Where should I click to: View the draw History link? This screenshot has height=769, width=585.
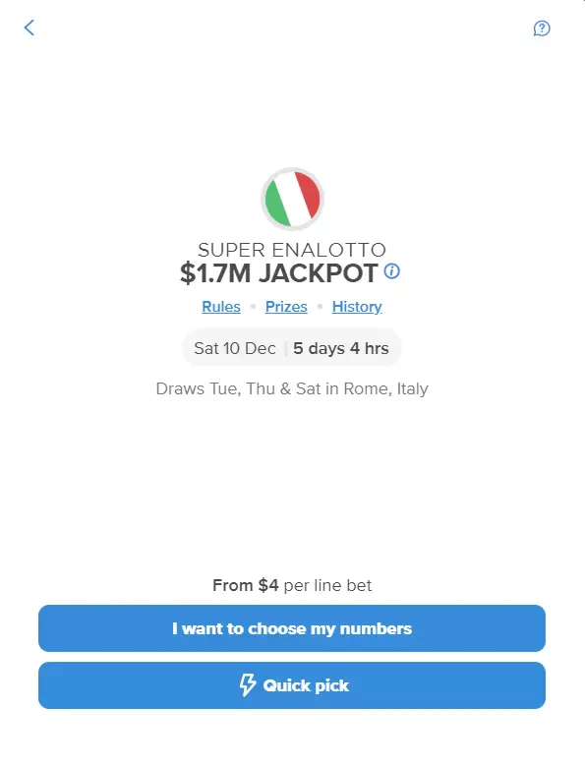357,307
